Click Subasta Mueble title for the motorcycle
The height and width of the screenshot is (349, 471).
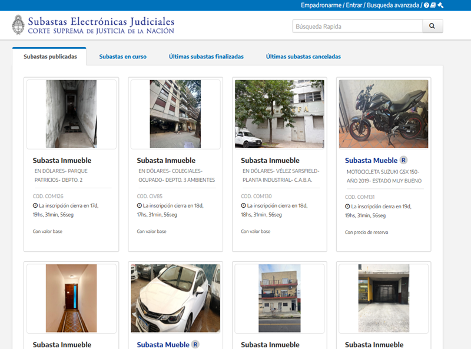coord(371,161)
